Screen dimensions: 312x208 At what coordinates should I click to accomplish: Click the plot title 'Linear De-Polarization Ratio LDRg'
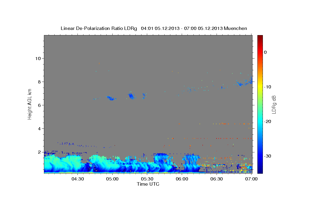(x=99, y=28)
